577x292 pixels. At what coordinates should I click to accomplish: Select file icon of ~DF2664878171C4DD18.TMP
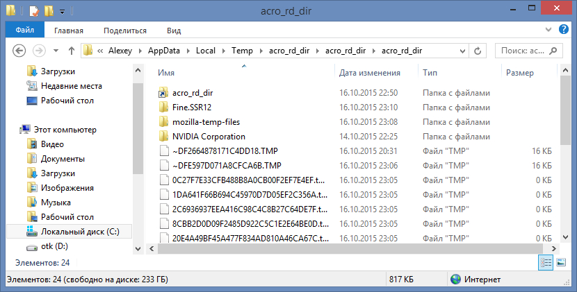tap(164, 151)
